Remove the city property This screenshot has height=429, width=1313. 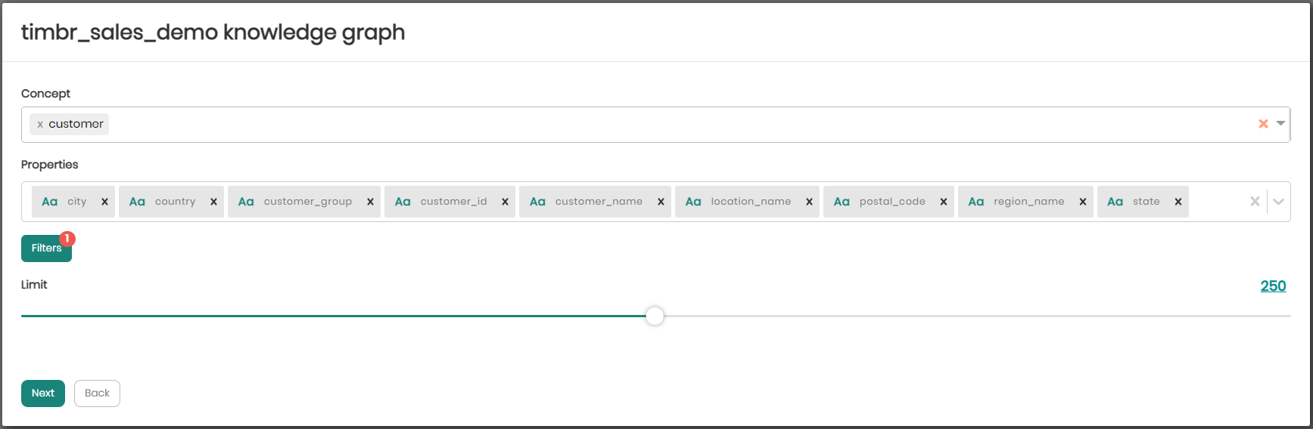click(105, 202)
